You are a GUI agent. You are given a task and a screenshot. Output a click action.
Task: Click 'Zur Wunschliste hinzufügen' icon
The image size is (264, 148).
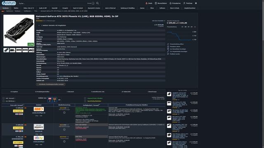click(x=168, y=49)
